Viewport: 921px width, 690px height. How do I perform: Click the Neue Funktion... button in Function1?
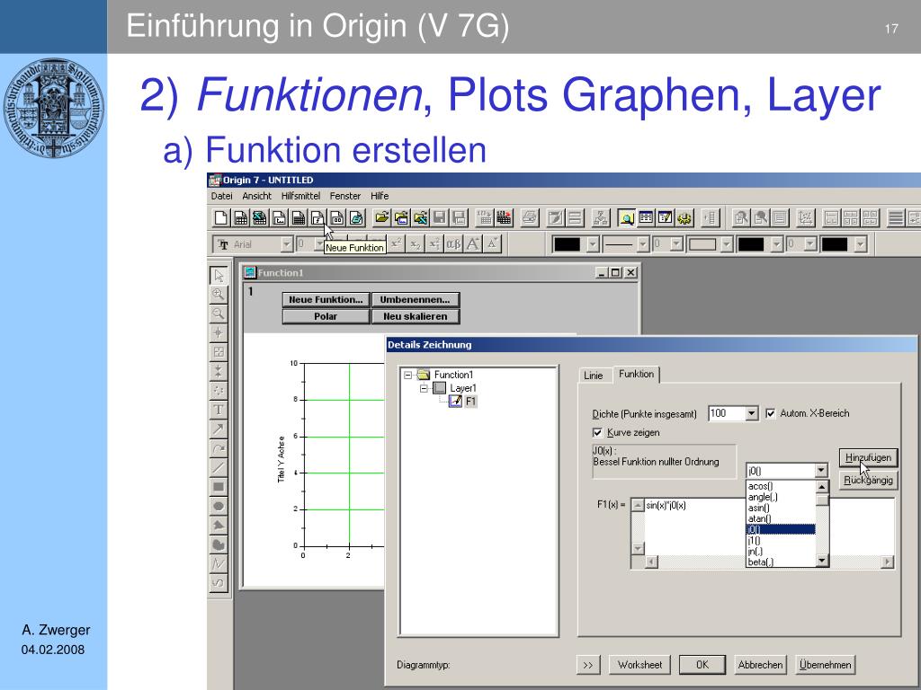tap(326, 300)
